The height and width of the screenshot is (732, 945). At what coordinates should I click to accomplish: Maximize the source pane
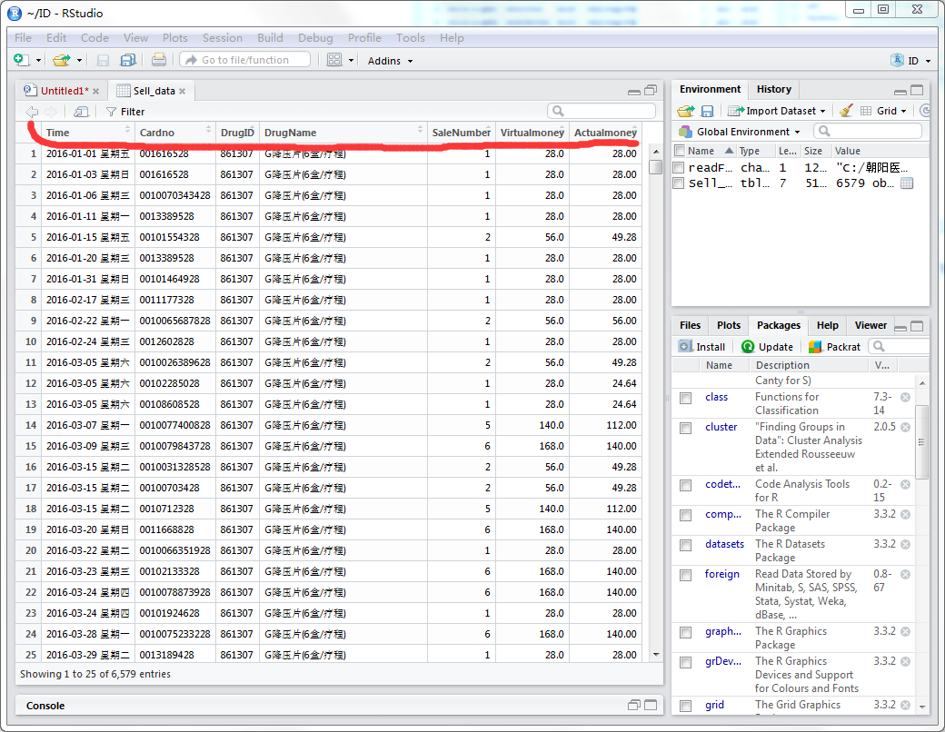pos(651,91)
